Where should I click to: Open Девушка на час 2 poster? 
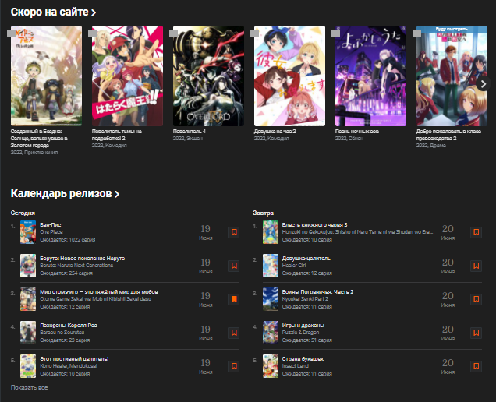tap(289, 76)
